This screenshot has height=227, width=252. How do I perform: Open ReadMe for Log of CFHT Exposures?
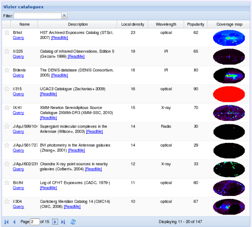(48, 188)
